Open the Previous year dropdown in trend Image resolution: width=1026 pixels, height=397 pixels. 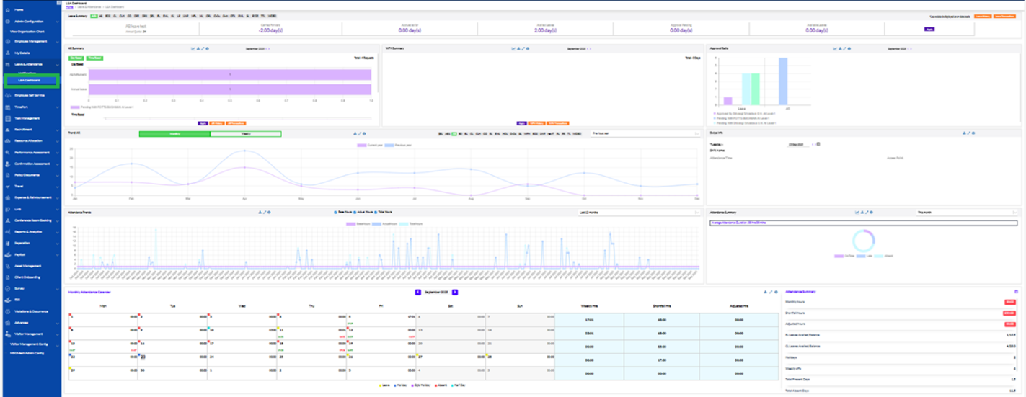point(645,133)
